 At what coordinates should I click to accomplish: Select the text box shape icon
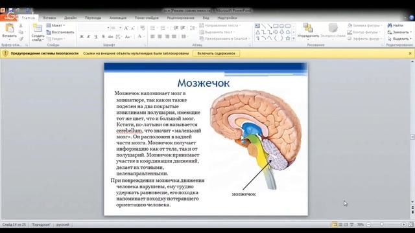click(x=257, y=26)
